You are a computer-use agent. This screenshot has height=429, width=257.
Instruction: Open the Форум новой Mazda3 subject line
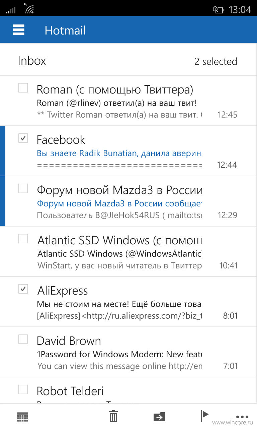pos(119,203)
